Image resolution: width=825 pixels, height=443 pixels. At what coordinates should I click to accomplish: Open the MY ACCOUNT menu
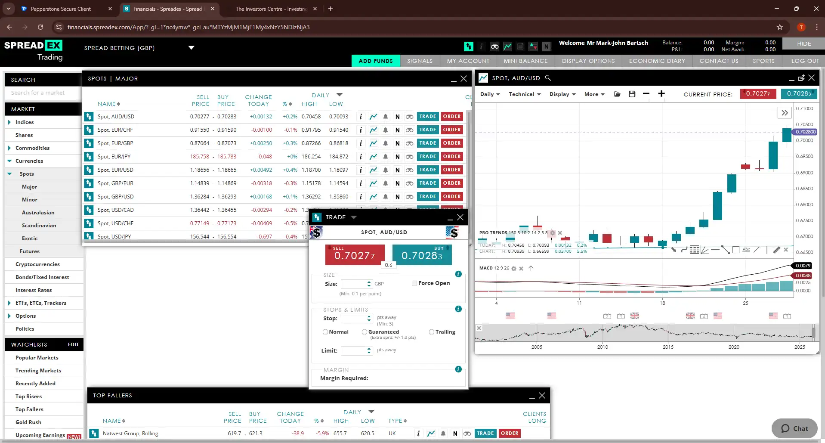click(468, 61)
